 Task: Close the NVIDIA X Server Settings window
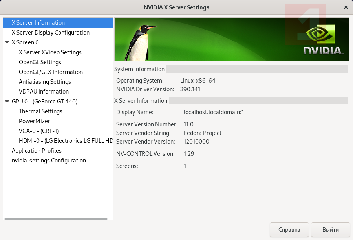click(x=346, y=7)
